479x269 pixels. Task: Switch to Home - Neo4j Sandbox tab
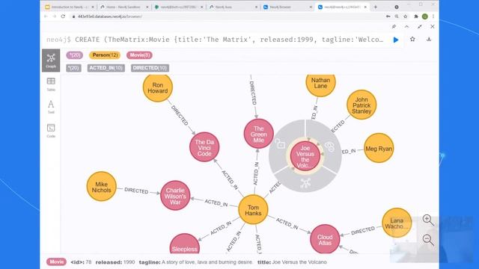[x=124, y=7]
